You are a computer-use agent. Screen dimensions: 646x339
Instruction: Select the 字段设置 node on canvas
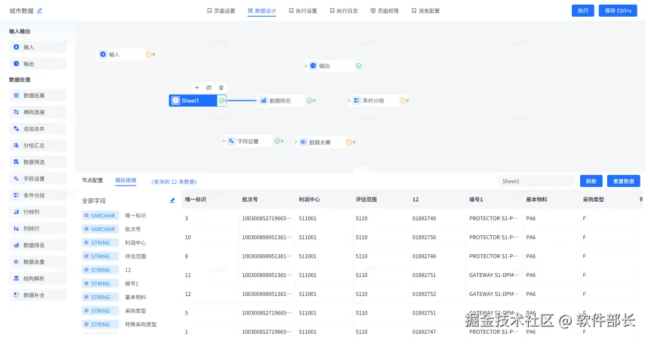pos(254,141)
